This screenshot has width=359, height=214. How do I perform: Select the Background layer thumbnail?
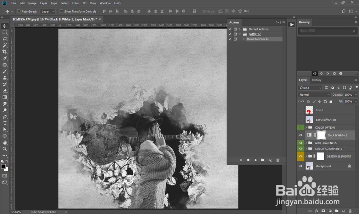tap(309, 166)
